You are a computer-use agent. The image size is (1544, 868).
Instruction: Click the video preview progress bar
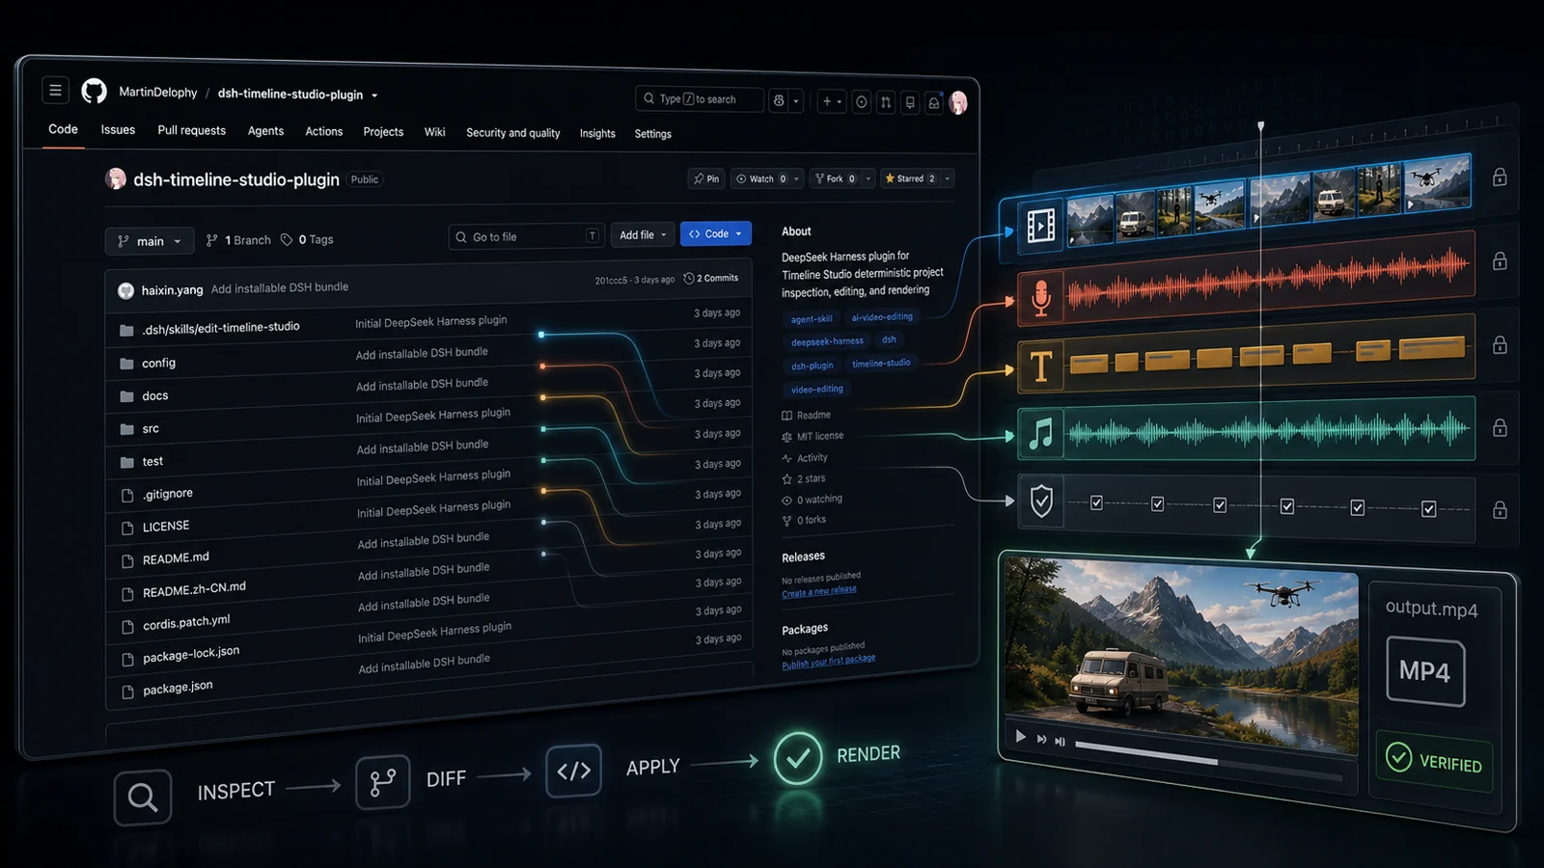click(1208, 761)
